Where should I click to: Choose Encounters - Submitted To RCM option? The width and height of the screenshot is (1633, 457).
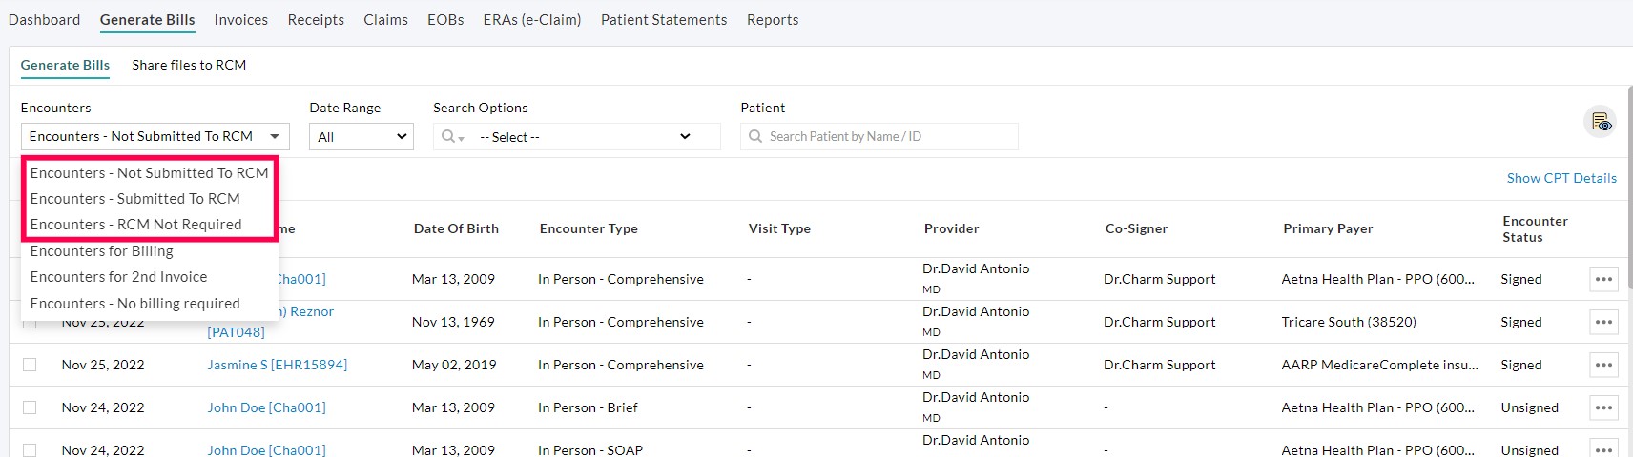pos(134,199)
